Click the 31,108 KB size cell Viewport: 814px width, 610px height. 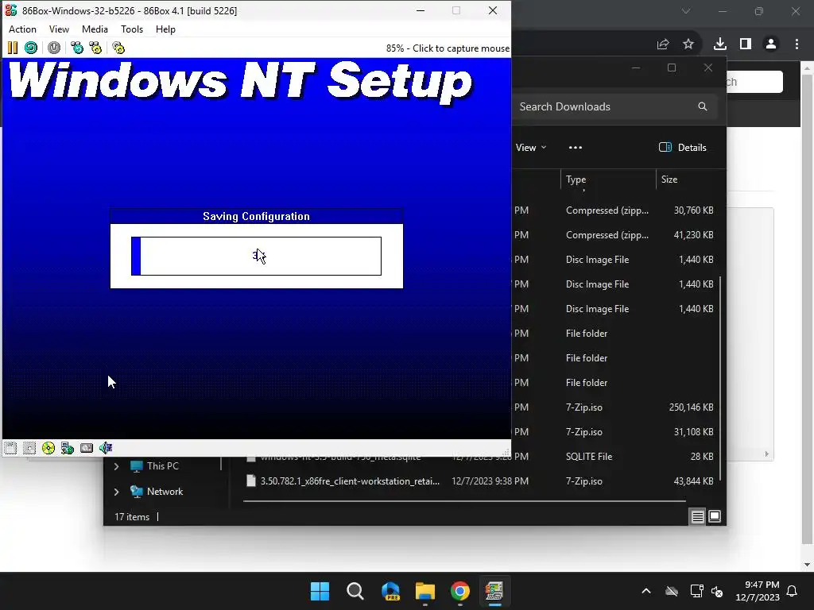tap(693, 432)
